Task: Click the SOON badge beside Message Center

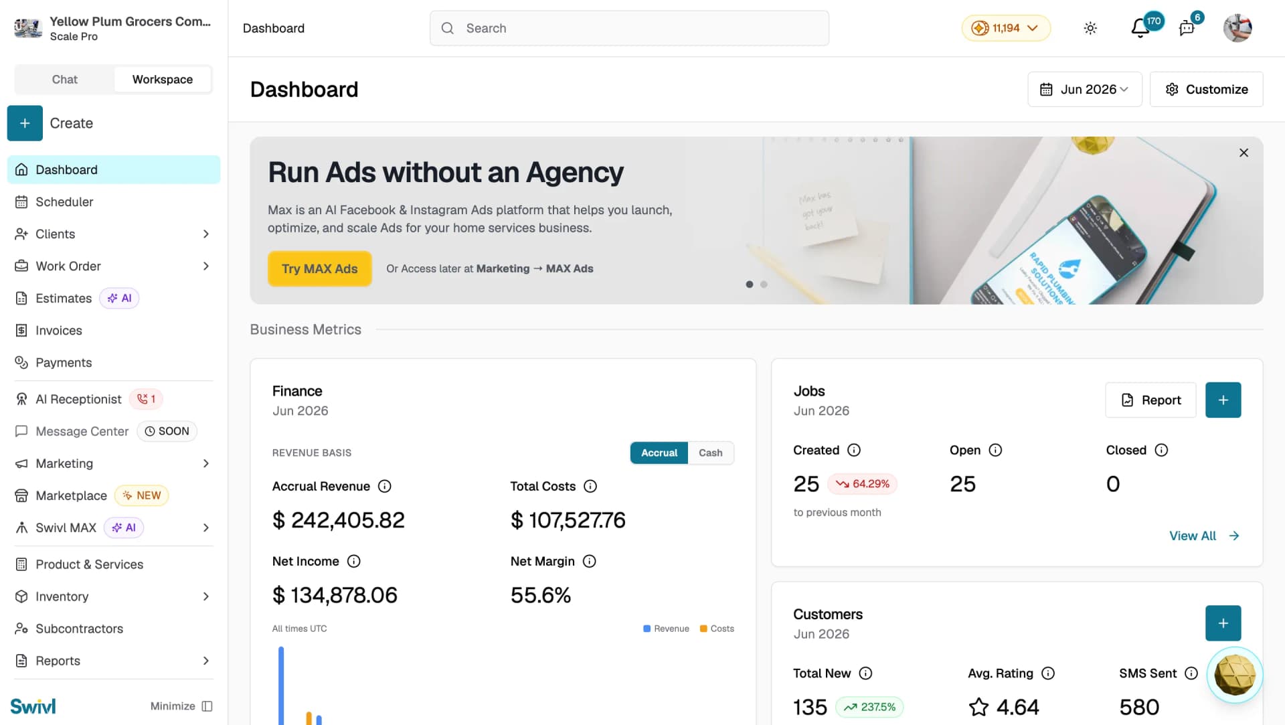Action: coord(167,431)
